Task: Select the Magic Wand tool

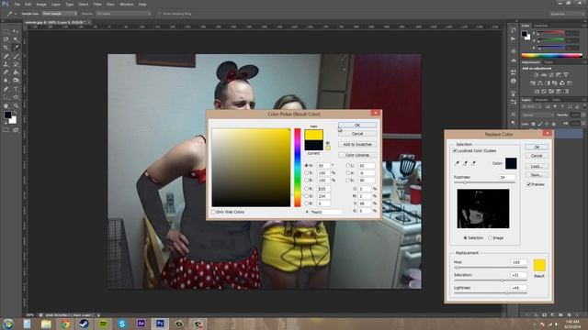Action: point(16,39)
